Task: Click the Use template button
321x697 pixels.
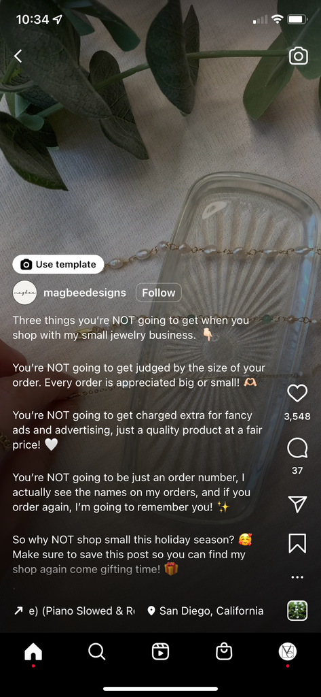Action: coord(58,264)
